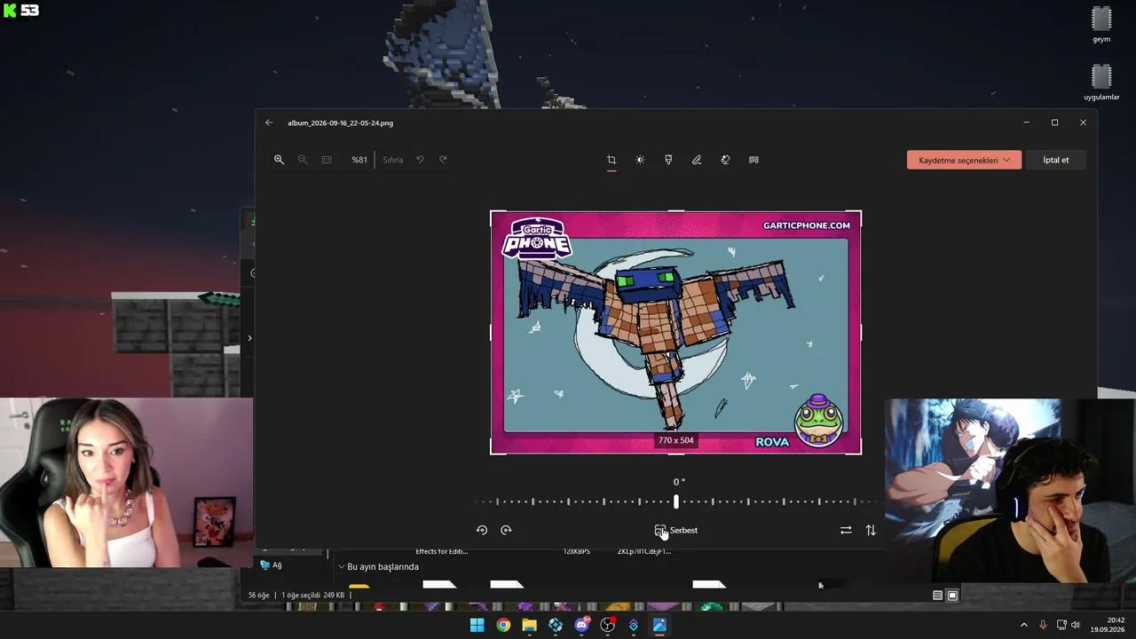Open File Explorer from taskbar
1136x639 pixels.
(x=529, y=625)
